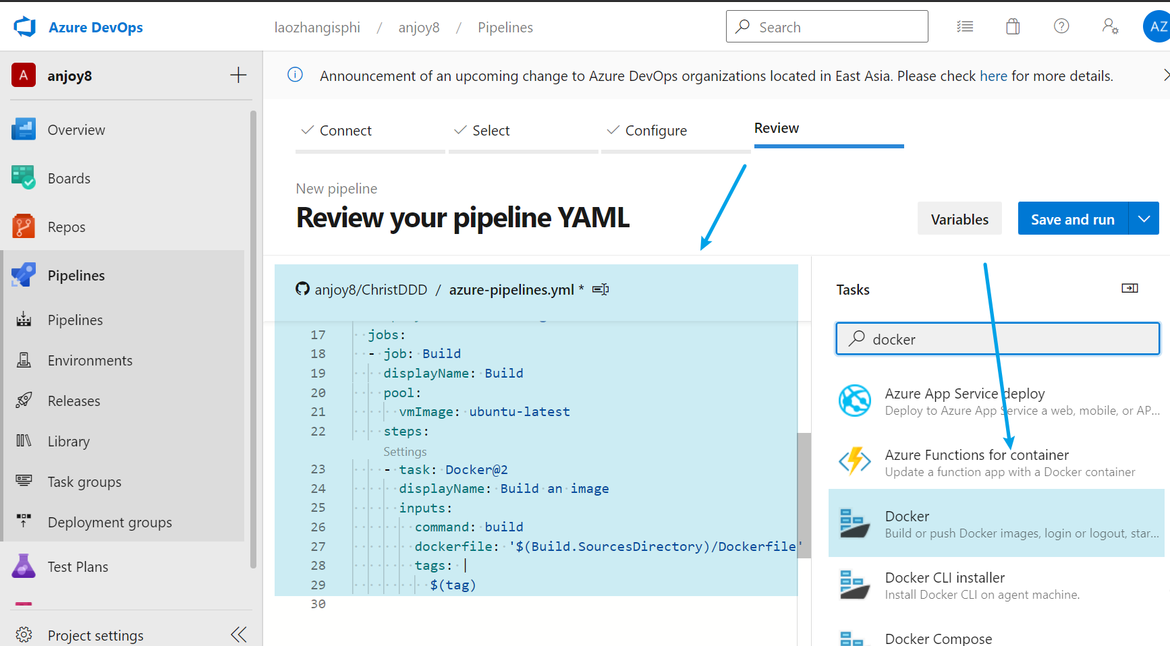
Task: Open the work items list icon in header
Action: (x=965, y=26)
